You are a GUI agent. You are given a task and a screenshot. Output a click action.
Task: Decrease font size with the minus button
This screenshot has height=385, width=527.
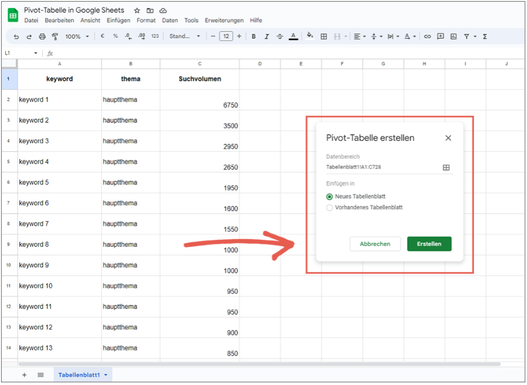[x=213, y=36]
